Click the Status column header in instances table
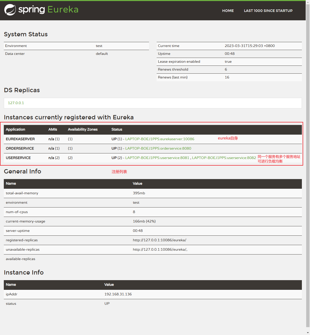This screenshot has width=310, height=335. [117, 129]
